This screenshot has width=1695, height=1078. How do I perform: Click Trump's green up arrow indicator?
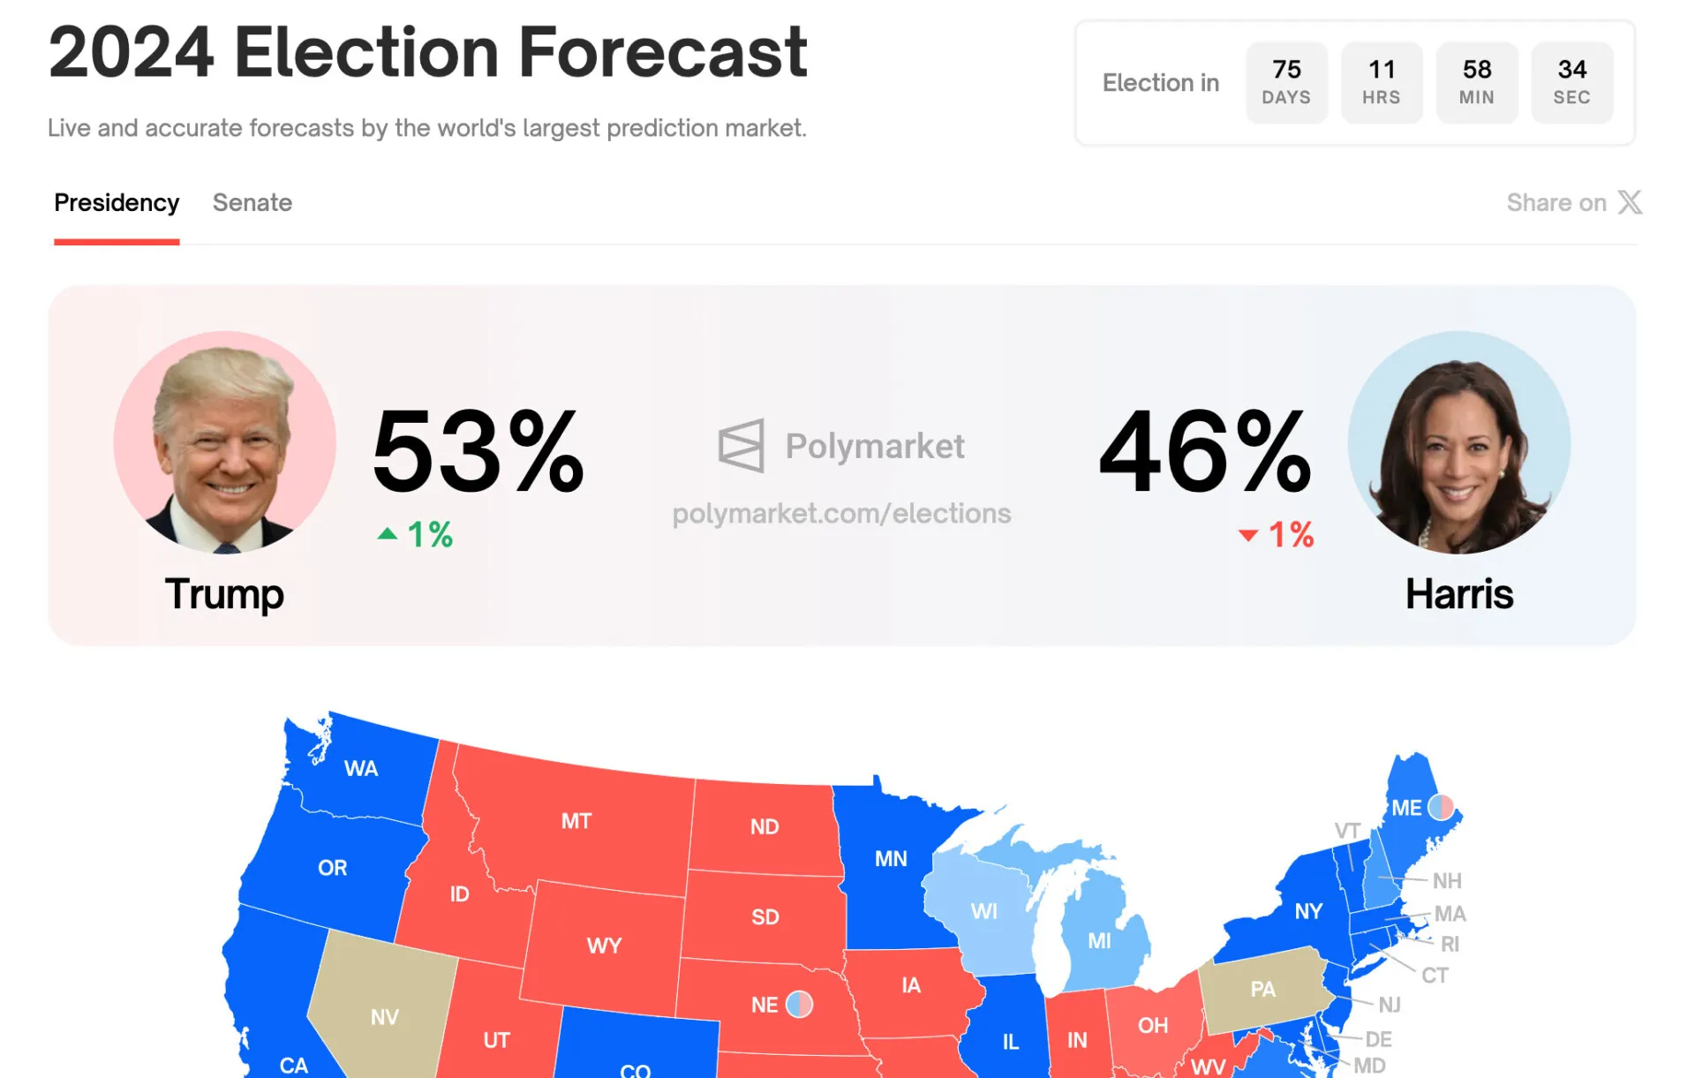(x=387, y=534)
